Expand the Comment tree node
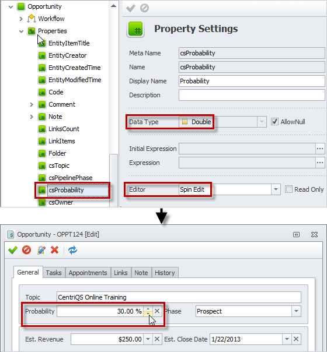Viewport: 327px width, 352px height. [32, 104]
